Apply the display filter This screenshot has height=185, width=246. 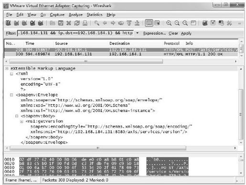click(x=186, y=33)
